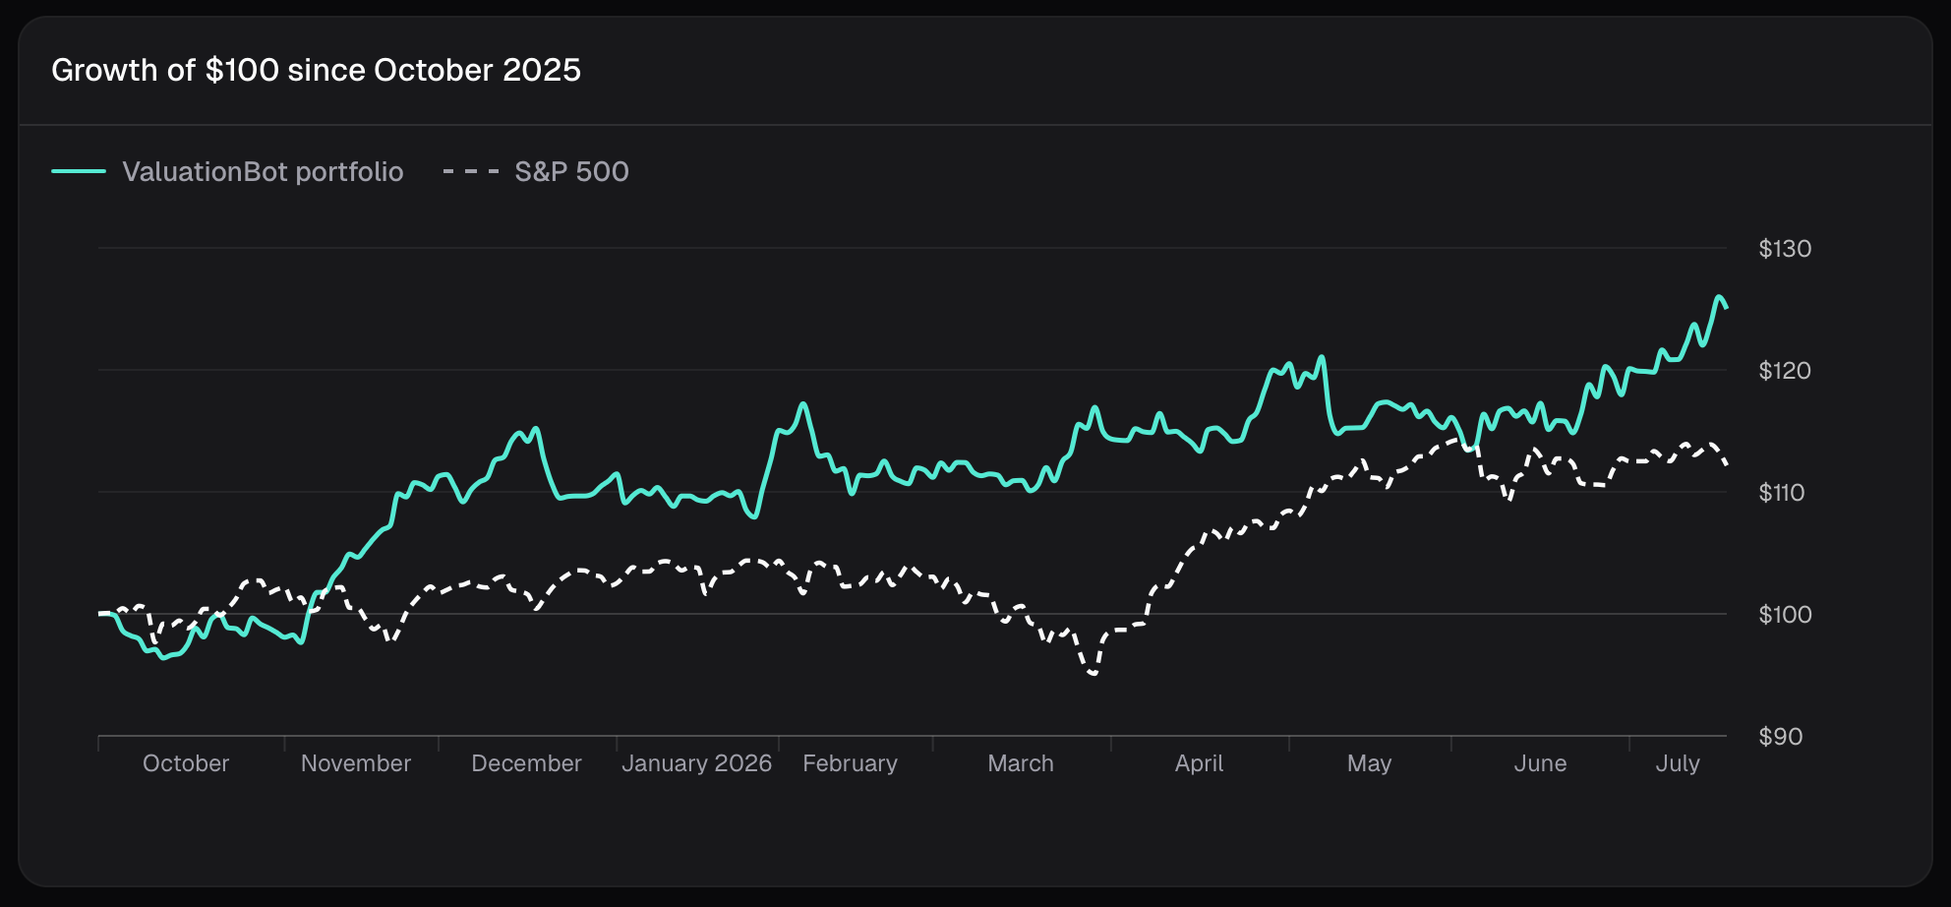The width and height of the screenshot is (1951, 907).
Task: Click the November x-axis label
Action: pos(356,763)
